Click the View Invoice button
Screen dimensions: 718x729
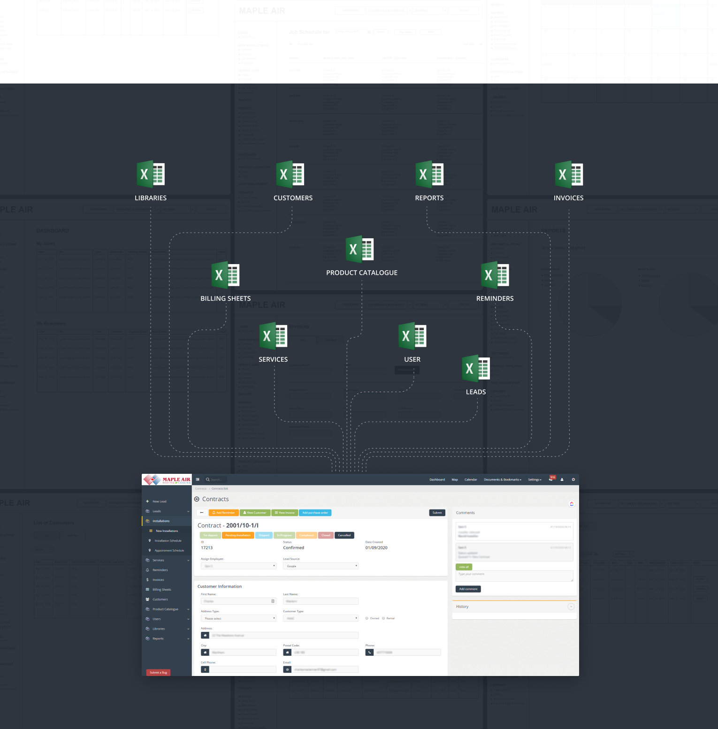click(285, 513)
